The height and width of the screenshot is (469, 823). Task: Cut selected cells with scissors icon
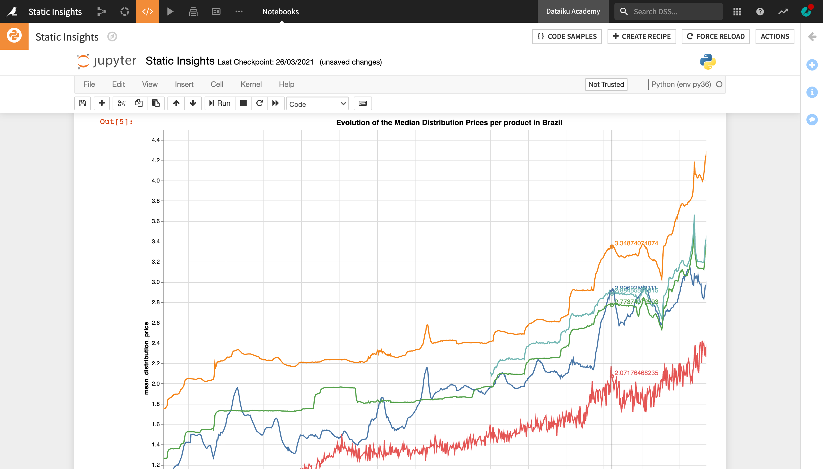pyautogui.click(x=121, y=103)
